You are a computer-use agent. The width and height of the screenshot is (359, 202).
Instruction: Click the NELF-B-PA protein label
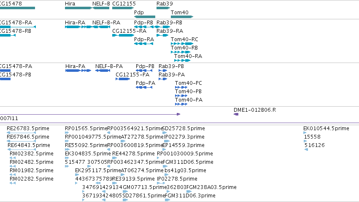109,66
